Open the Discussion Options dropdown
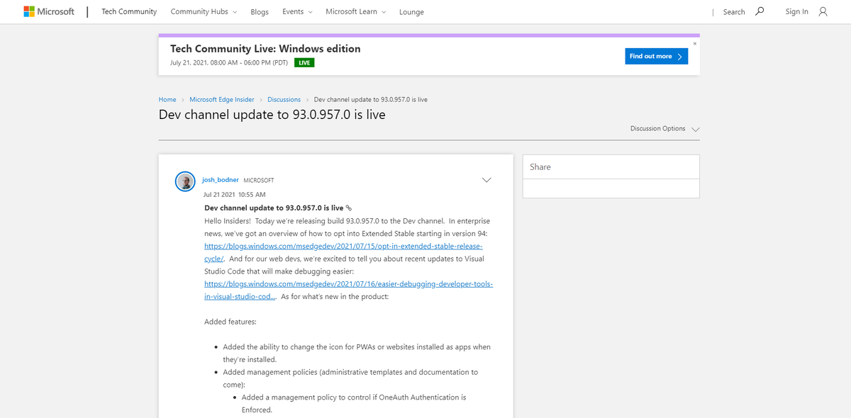This screenshot has width=851, height=418. tap(664, 129)
